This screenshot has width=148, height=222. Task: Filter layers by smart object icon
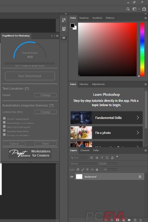coord(112,158)
